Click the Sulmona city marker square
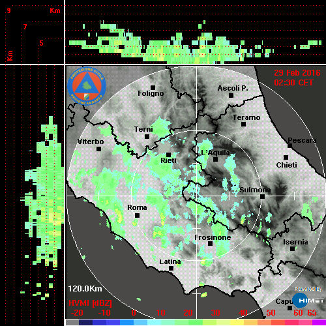326x326 pixels. coord(263,196)
